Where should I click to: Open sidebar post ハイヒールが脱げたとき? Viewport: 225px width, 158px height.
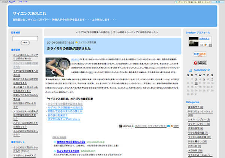[x=25, y=125]
